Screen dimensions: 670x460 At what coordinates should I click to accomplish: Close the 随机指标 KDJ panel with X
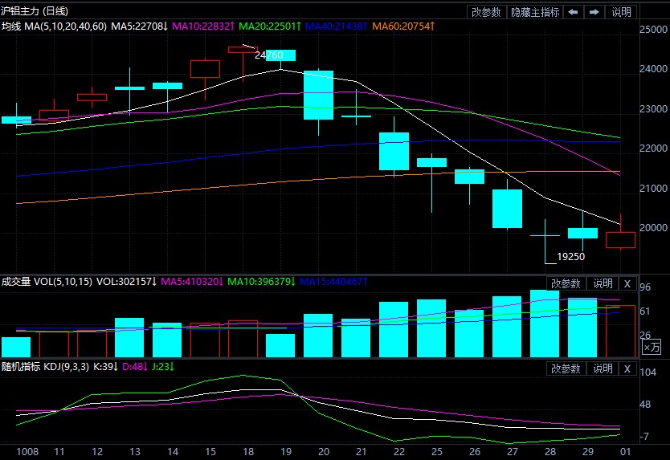(x=627, y=368)
